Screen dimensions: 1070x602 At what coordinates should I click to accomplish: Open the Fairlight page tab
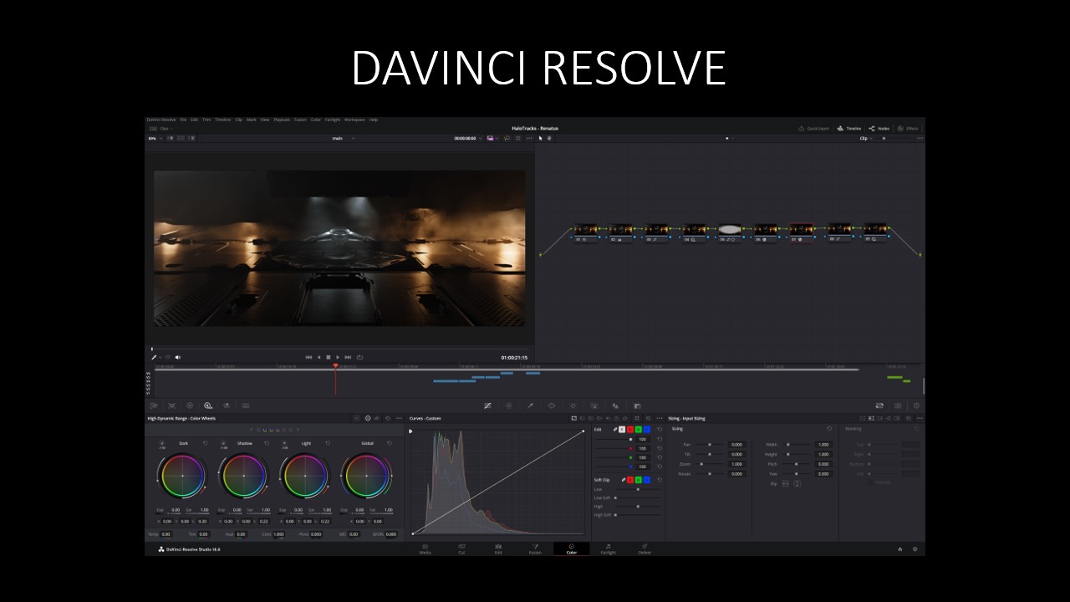click(608, 549)
